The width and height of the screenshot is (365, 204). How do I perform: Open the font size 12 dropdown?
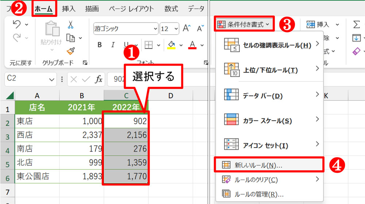[176, 29]
